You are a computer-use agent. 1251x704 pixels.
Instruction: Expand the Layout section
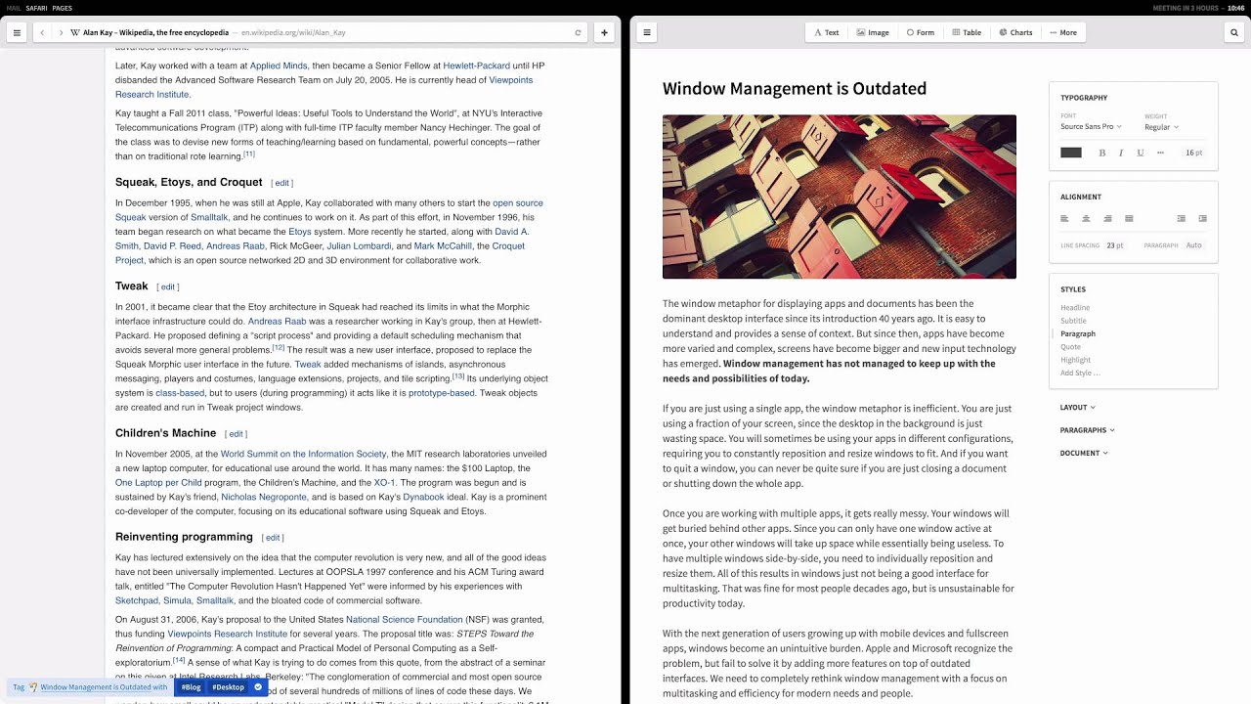click(x=1077, y=408)
